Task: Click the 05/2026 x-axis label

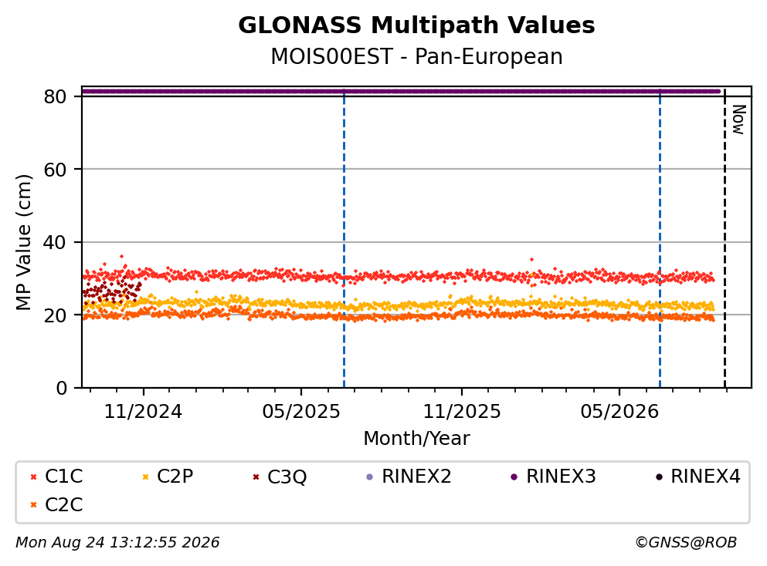Action: coord(619,412)
